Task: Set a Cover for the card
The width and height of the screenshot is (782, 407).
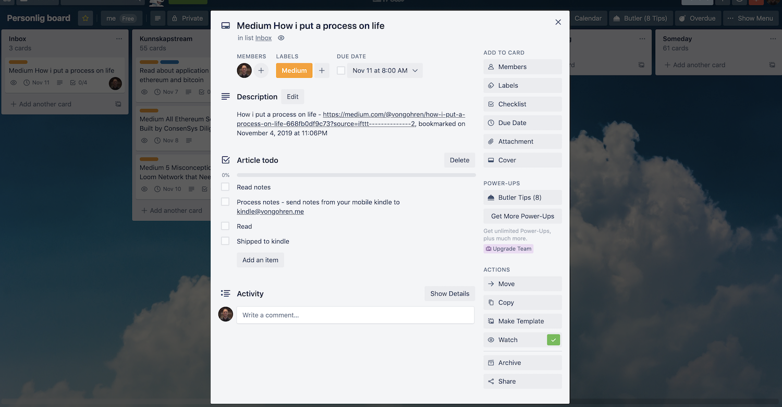Action: click(x=522, y=160)
